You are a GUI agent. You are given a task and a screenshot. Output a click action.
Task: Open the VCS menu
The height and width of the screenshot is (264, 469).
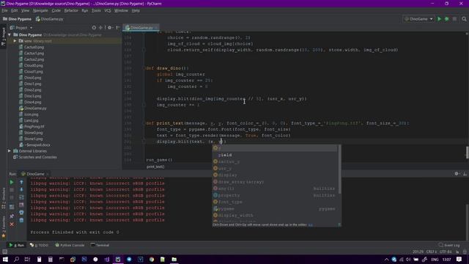[108, 10]
